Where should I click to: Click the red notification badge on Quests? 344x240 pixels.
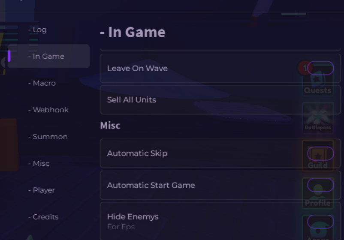[x=304, y=68]
